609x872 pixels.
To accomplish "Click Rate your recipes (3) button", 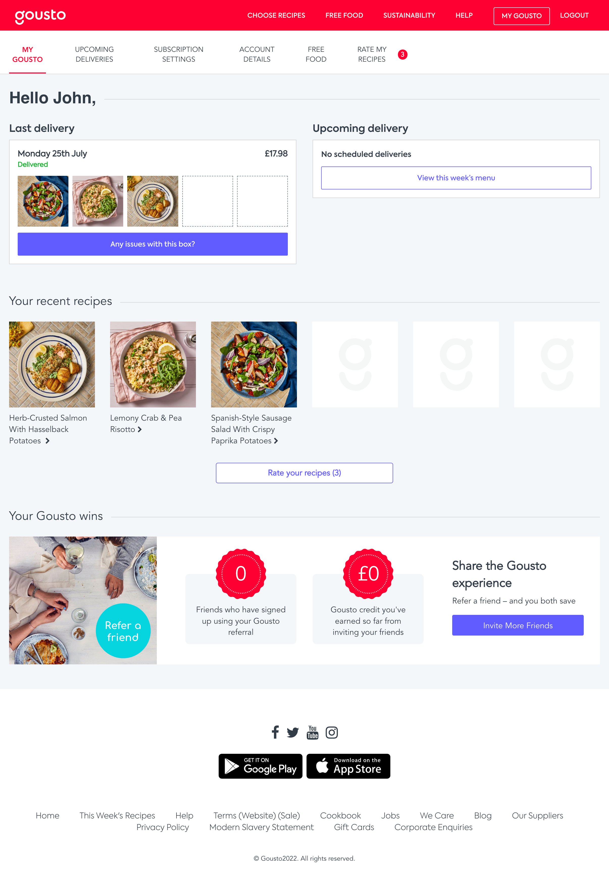I will click(304, 473).
